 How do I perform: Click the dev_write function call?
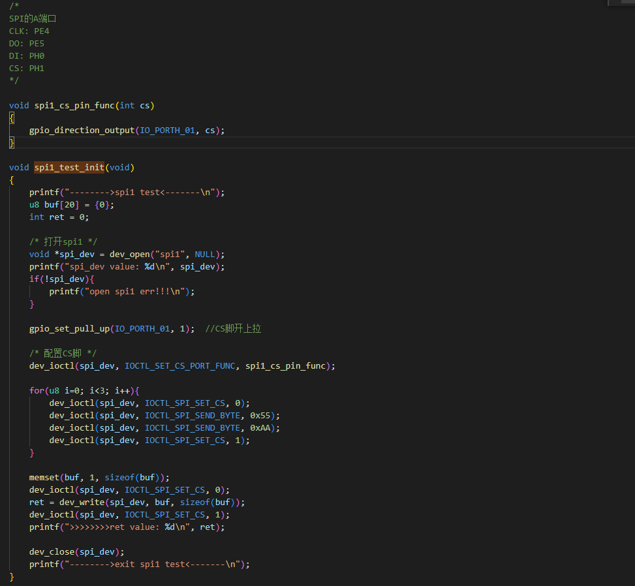tap(82, 502)
